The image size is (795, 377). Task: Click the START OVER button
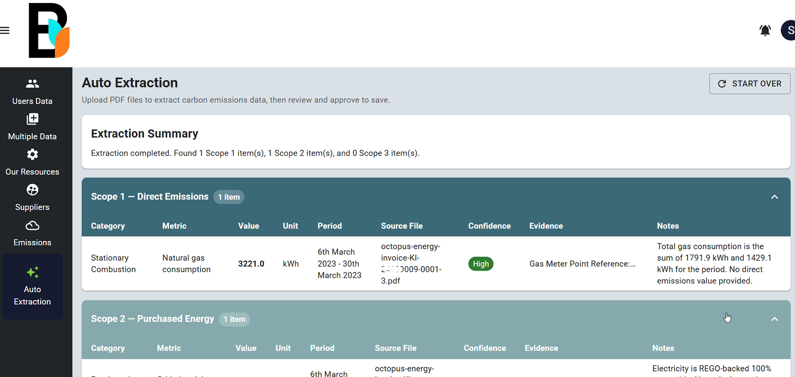coord(750,84)
